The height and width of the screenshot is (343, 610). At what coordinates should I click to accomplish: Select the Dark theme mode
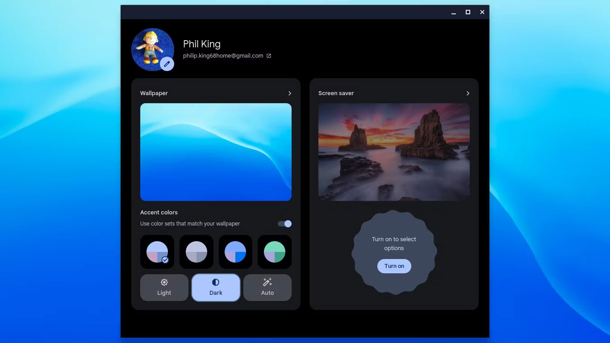pos(216,288)
